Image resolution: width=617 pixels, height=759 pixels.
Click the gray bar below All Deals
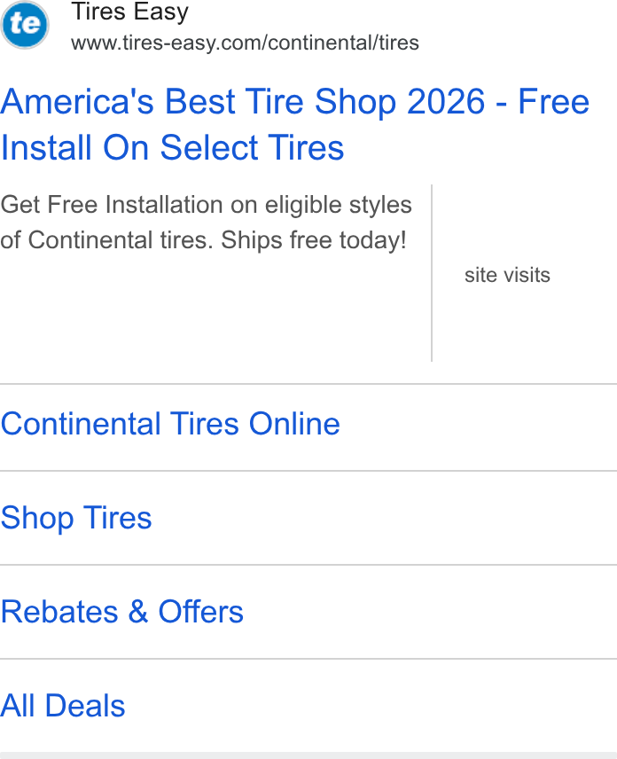(308, 755)
